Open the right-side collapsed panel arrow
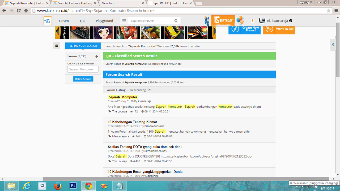Image resolution: width=340 pixels, height=191 pixels. click(x=333, y=45)
